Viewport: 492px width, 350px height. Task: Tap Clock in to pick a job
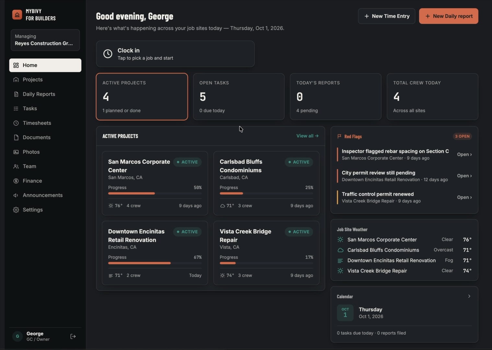point(175,54)
